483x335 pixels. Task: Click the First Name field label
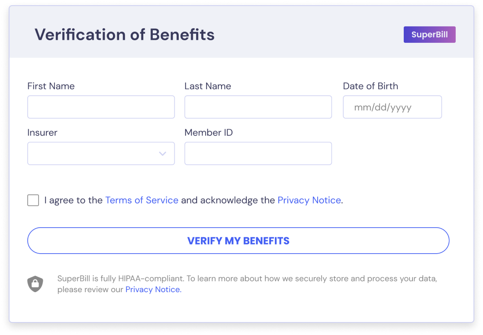[51, 86]
